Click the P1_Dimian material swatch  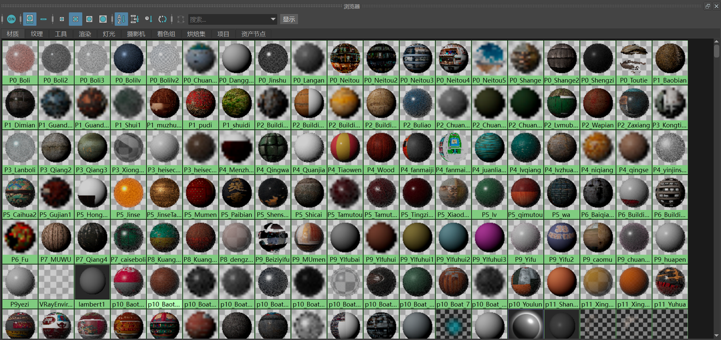(x=20, y=107)
